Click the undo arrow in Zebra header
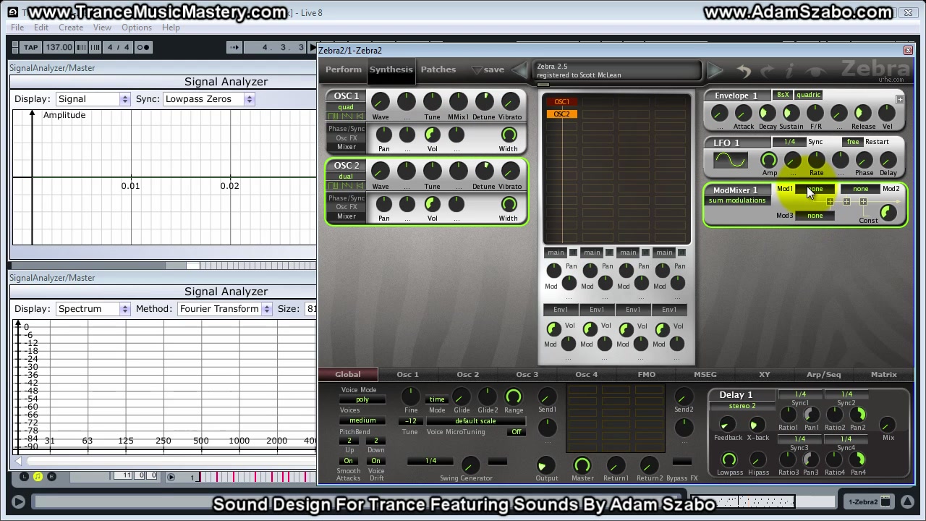 point(744,71)
